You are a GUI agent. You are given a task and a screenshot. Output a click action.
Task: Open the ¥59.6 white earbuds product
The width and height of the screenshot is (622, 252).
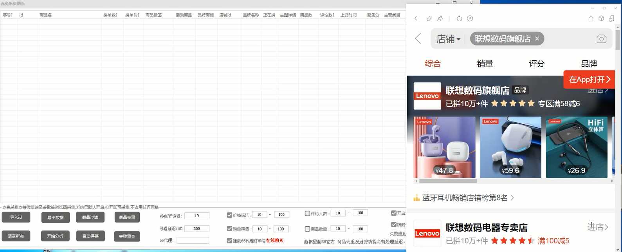point(510,147)
